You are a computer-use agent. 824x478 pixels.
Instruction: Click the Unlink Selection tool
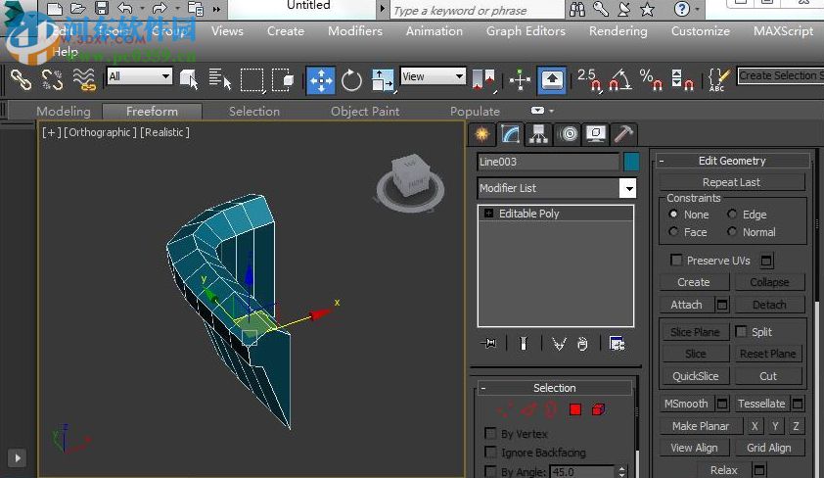pos(52,80)
